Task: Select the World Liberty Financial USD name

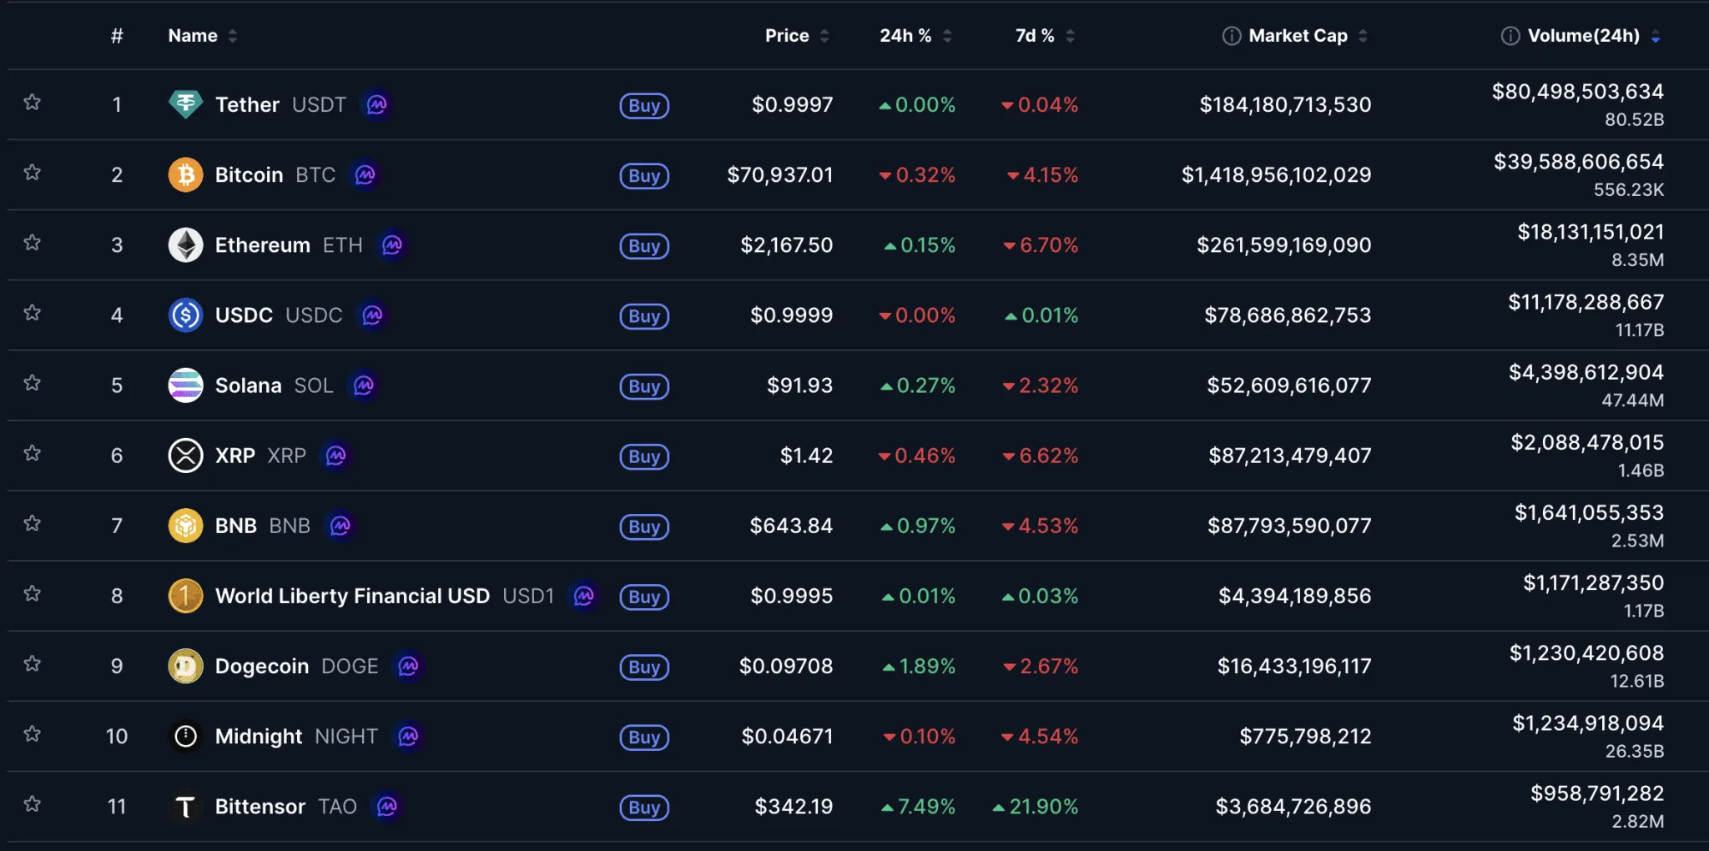Action: (x=351, y=596)
